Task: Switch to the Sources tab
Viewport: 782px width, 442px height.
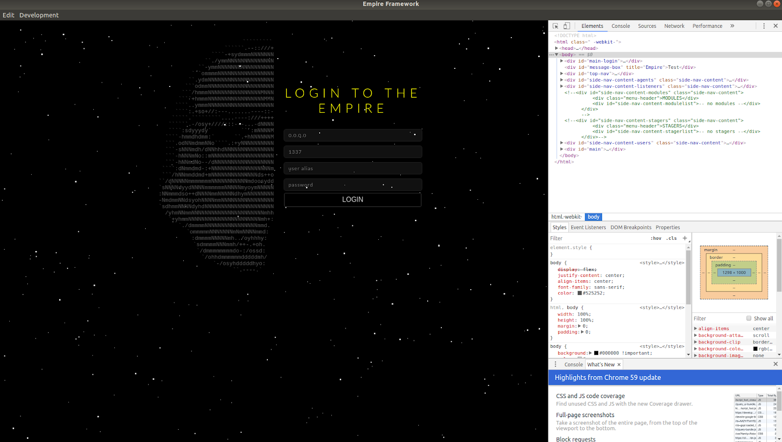Action: 647,26
